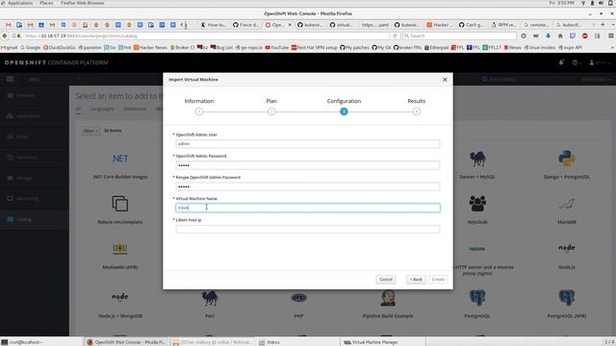Image resolution: width=616 pixels, height=346 pixels.
Task: Open a new Firefox tab
Action: pos(603,25)
